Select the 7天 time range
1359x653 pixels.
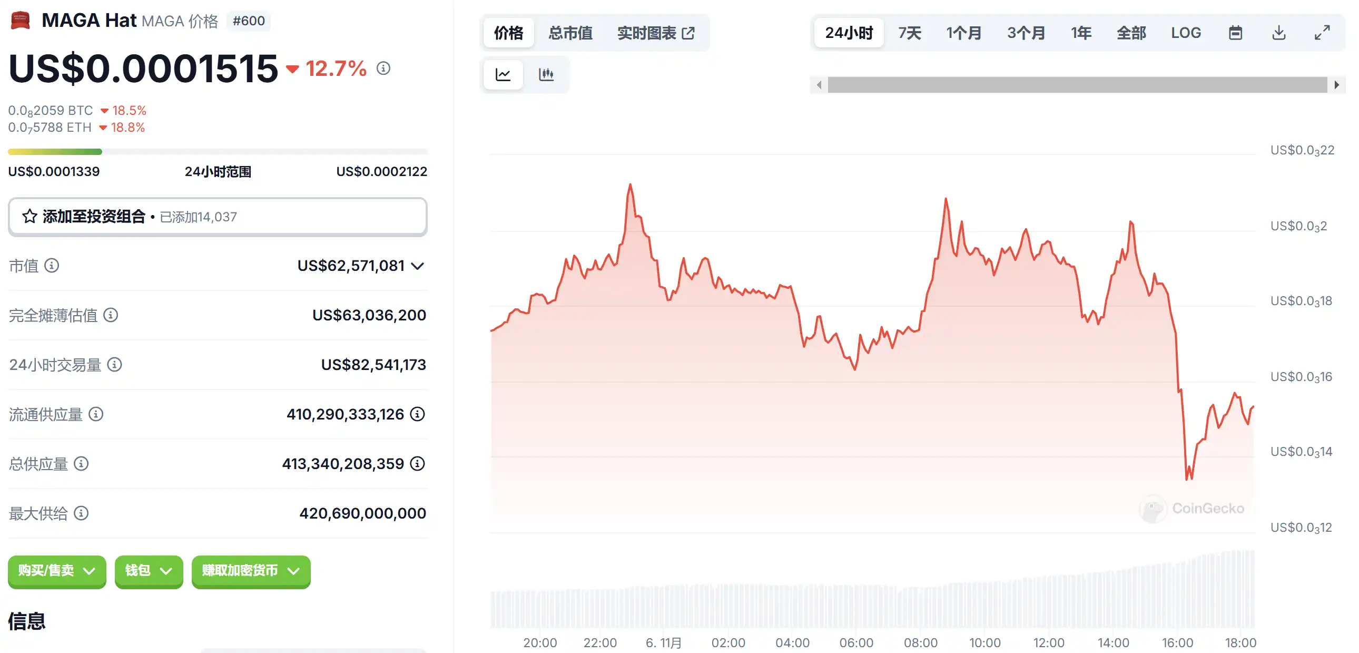[910, 33]
